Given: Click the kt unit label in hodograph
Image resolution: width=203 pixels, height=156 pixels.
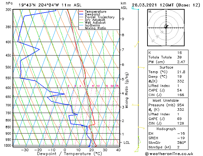Looking at the screenshot, I should pos(150,12).
